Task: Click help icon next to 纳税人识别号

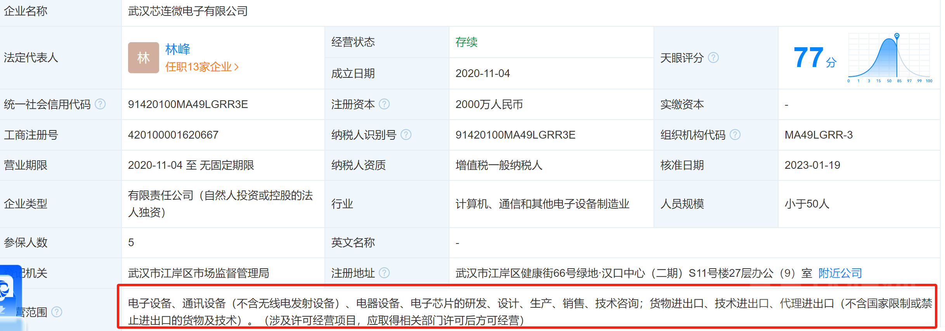Action: point(406,135)
